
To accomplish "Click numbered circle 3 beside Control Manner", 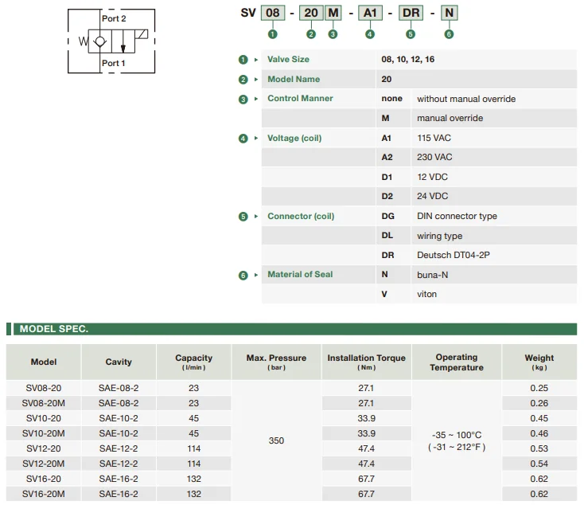I will click(x=243, y=99).
